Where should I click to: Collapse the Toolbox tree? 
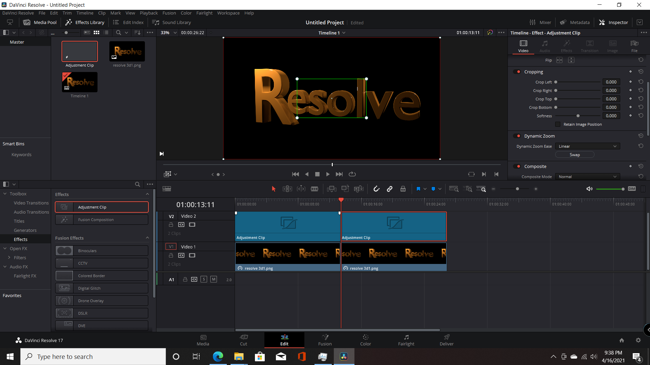point(5,194)
